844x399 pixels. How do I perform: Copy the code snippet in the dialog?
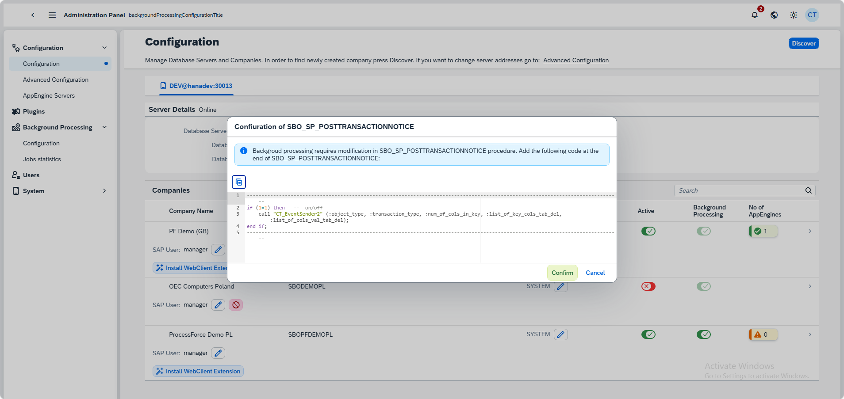[239, 182]
